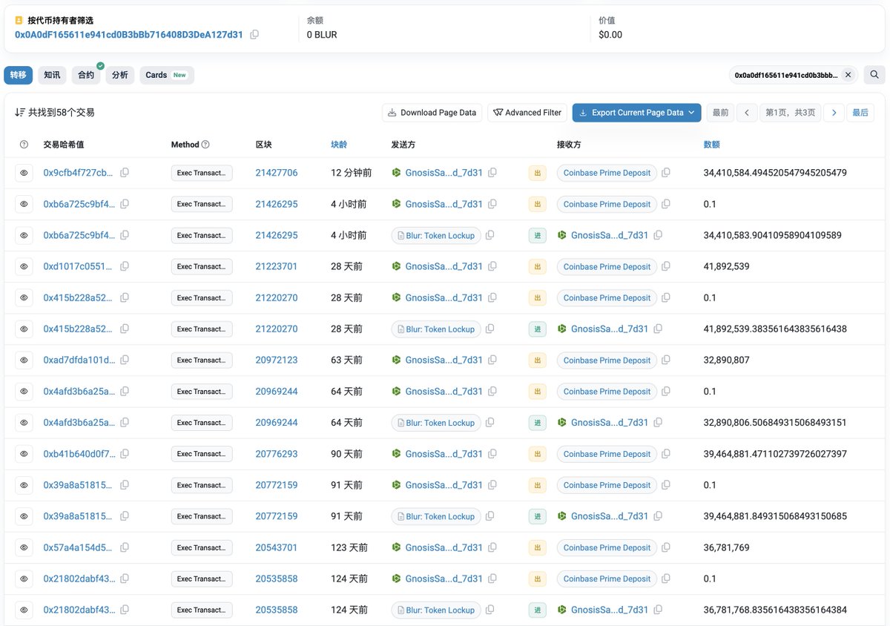Copy recipient address in block 20972123 row
The height and width of the screenshot is (626, 890).
click(x=666, y=360)
